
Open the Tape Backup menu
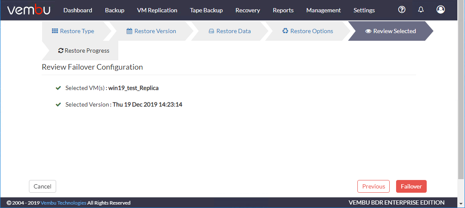coord(206,10)
